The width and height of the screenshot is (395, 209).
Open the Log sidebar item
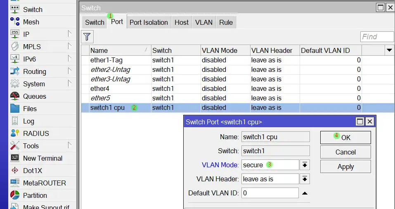tap(28, 121)
